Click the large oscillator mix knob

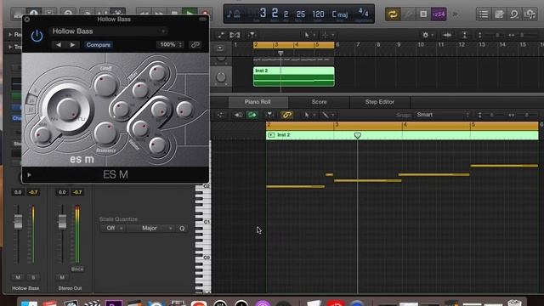tap(68, 109)
